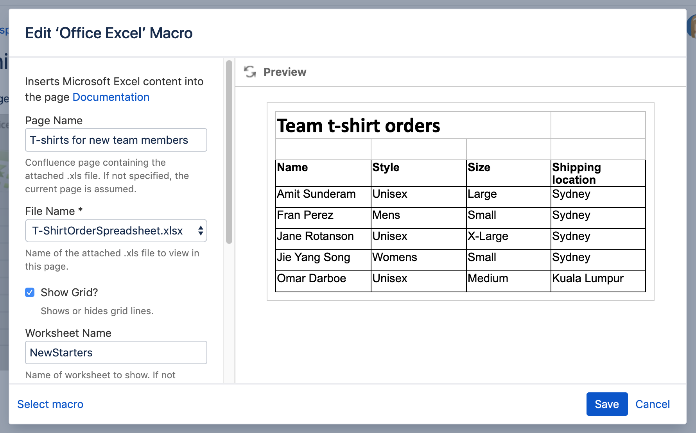Click the 'Medium' size cell
The image size is (696, 433).
point(509,281)
